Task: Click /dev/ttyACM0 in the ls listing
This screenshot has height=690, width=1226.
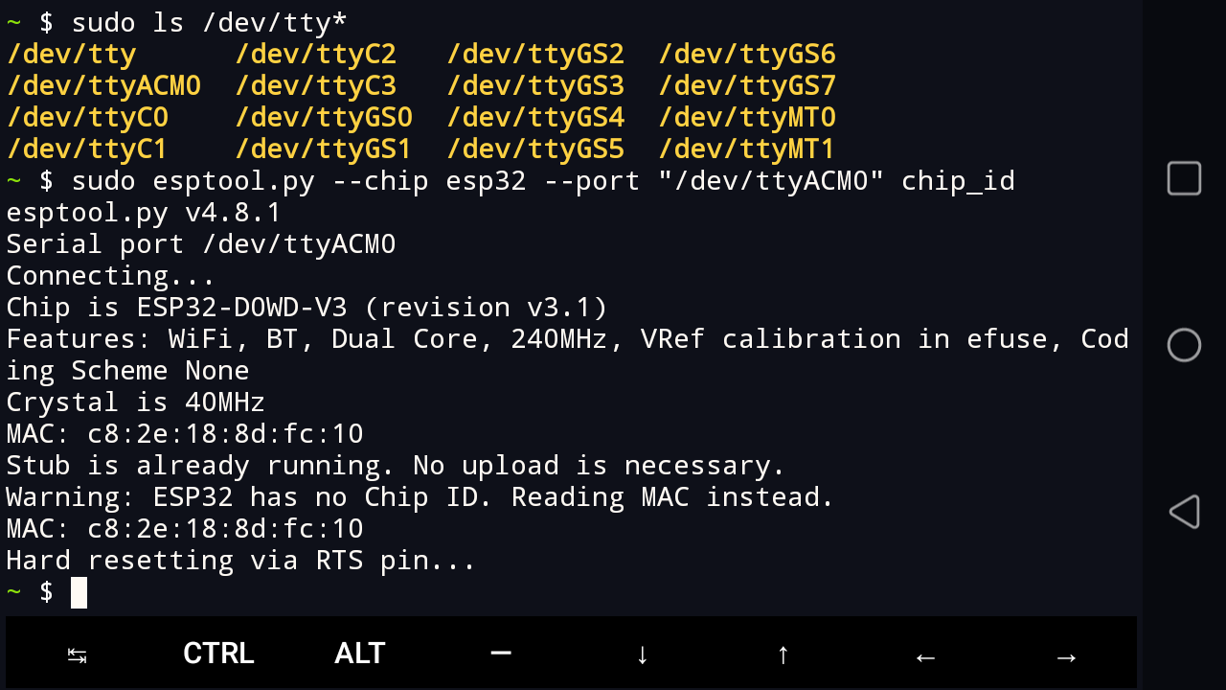Action: 103,86
